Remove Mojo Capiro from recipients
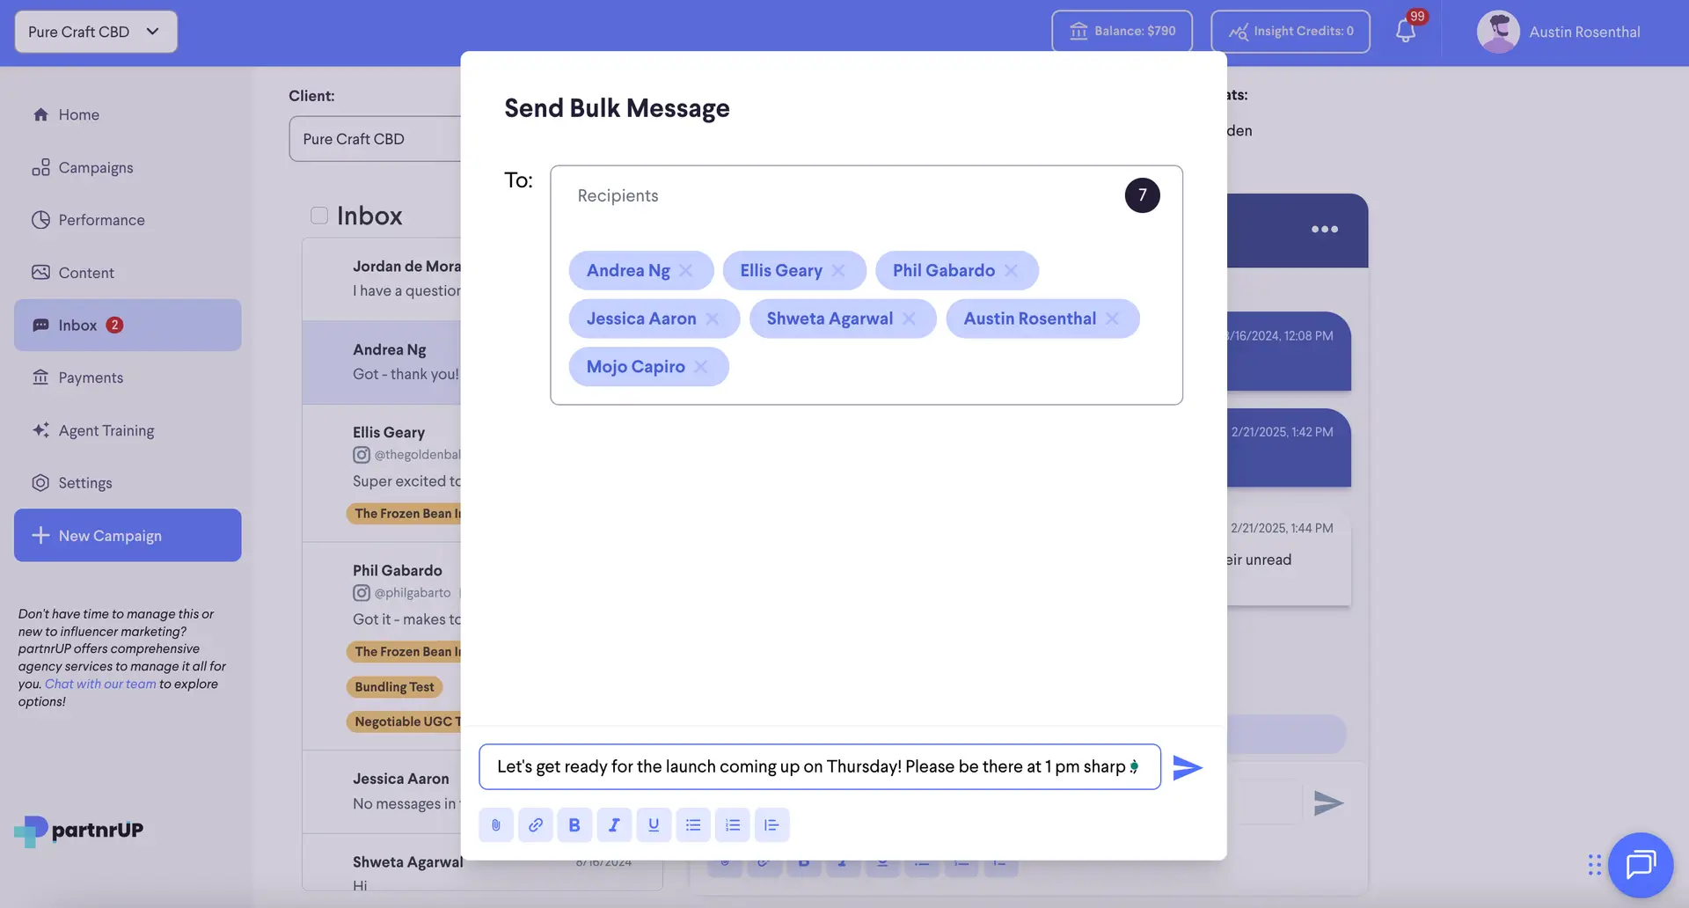The image size is (1689, 908). [x=701, y=366]
